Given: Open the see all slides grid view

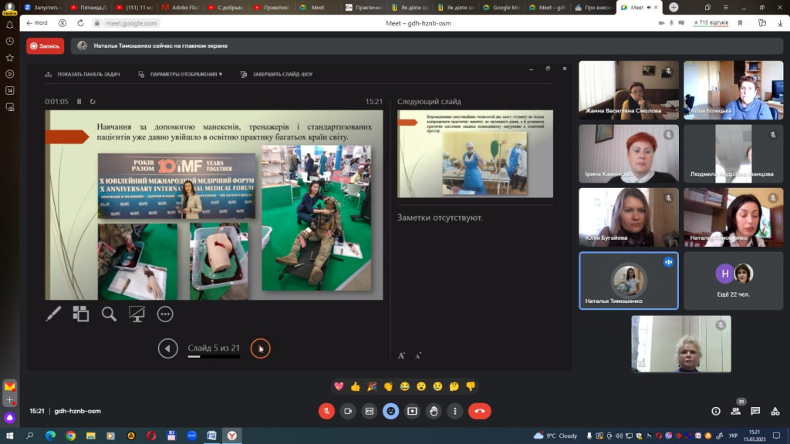Looking at the screenshot, I should pos(81,314).
